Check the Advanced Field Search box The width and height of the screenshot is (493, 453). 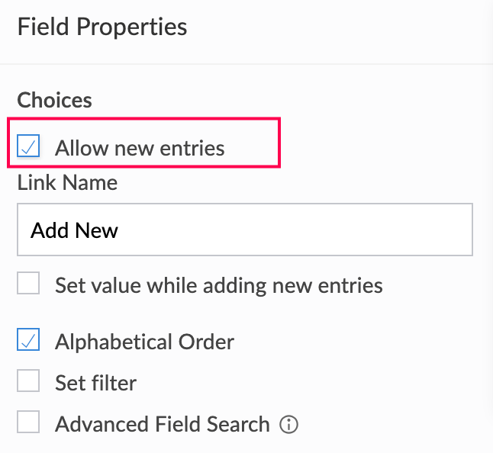click(28, 423)
